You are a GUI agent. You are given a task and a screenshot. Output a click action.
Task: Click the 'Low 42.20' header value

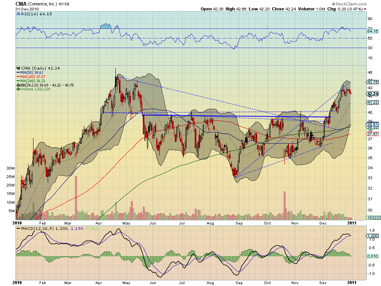tap(259, 9)
